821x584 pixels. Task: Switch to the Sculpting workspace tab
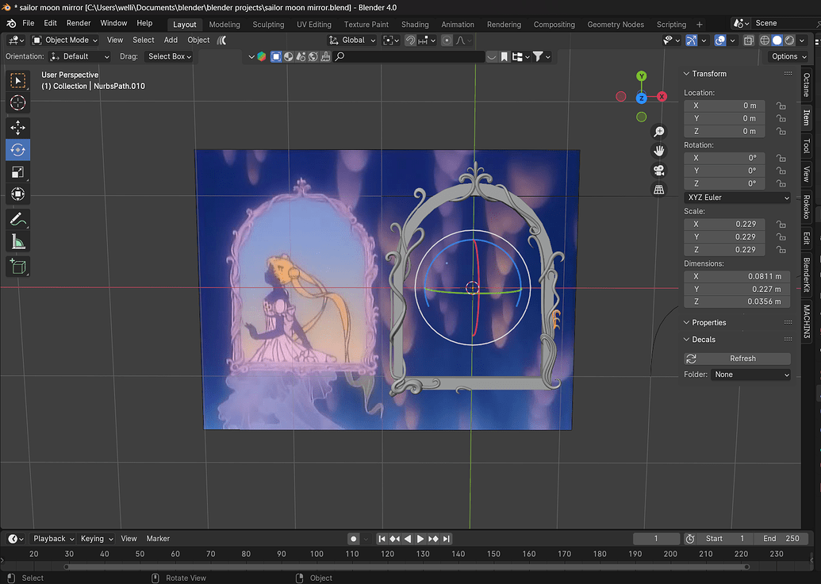coord(268,25)
